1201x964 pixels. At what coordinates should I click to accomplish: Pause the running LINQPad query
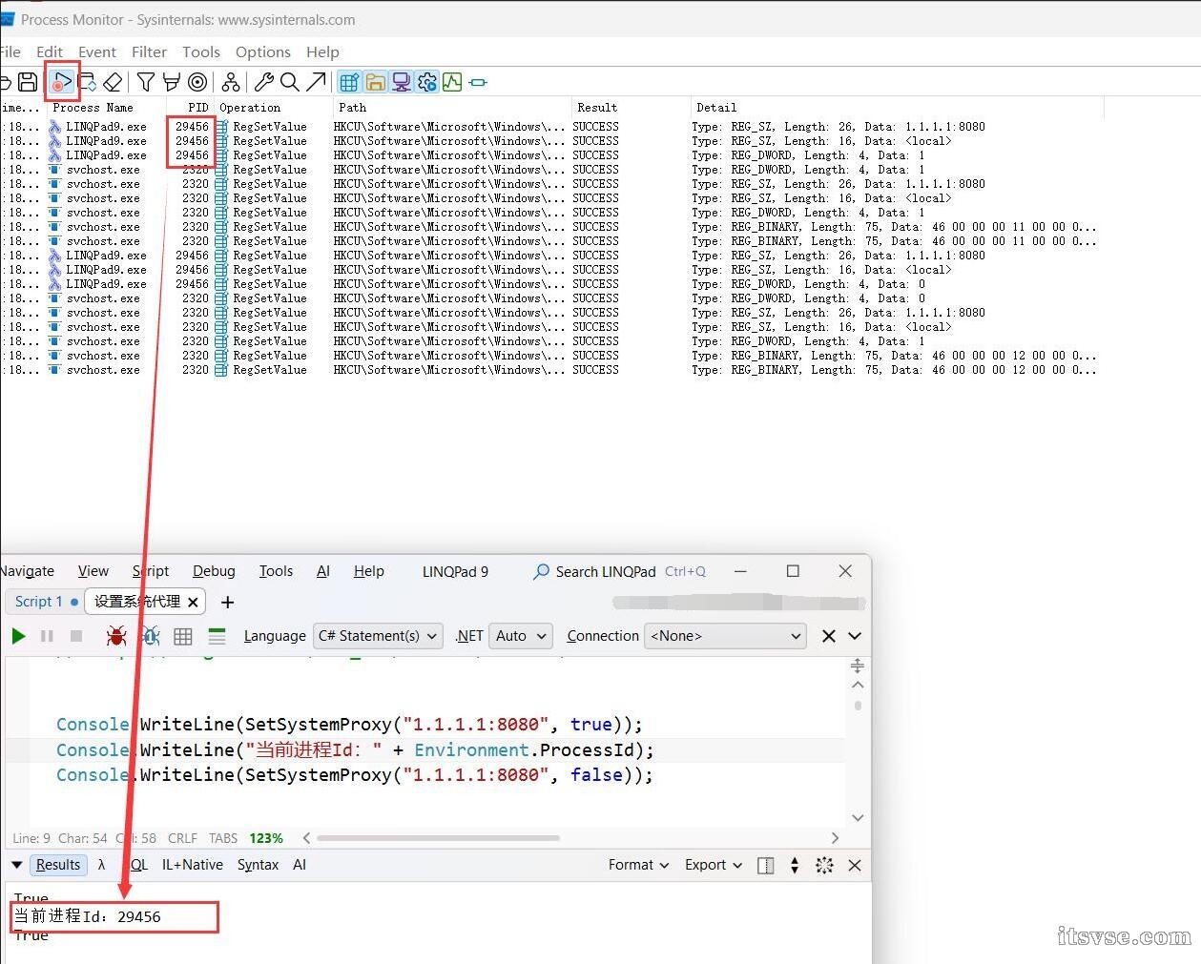[x=47, y=636]
